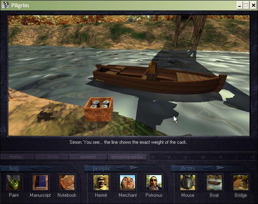Select the Bridge item thumbnail
258x204 pixels.
click(x=241, y=182)
